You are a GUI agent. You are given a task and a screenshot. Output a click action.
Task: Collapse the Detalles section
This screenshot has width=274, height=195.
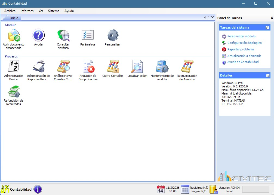[x=267, y=75]
